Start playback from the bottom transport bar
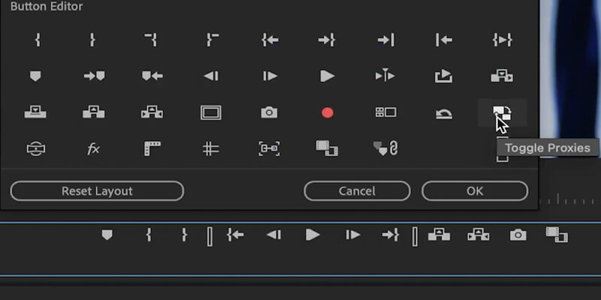The image size is (601, 300). click(313, 235)
